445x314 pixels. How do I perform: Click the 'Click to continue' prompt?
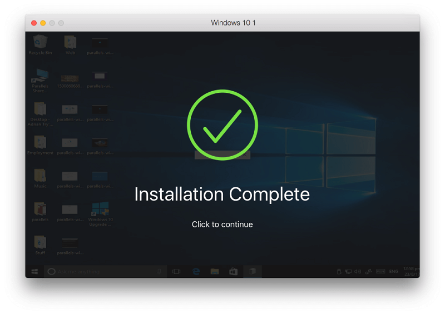pos(222,225)
